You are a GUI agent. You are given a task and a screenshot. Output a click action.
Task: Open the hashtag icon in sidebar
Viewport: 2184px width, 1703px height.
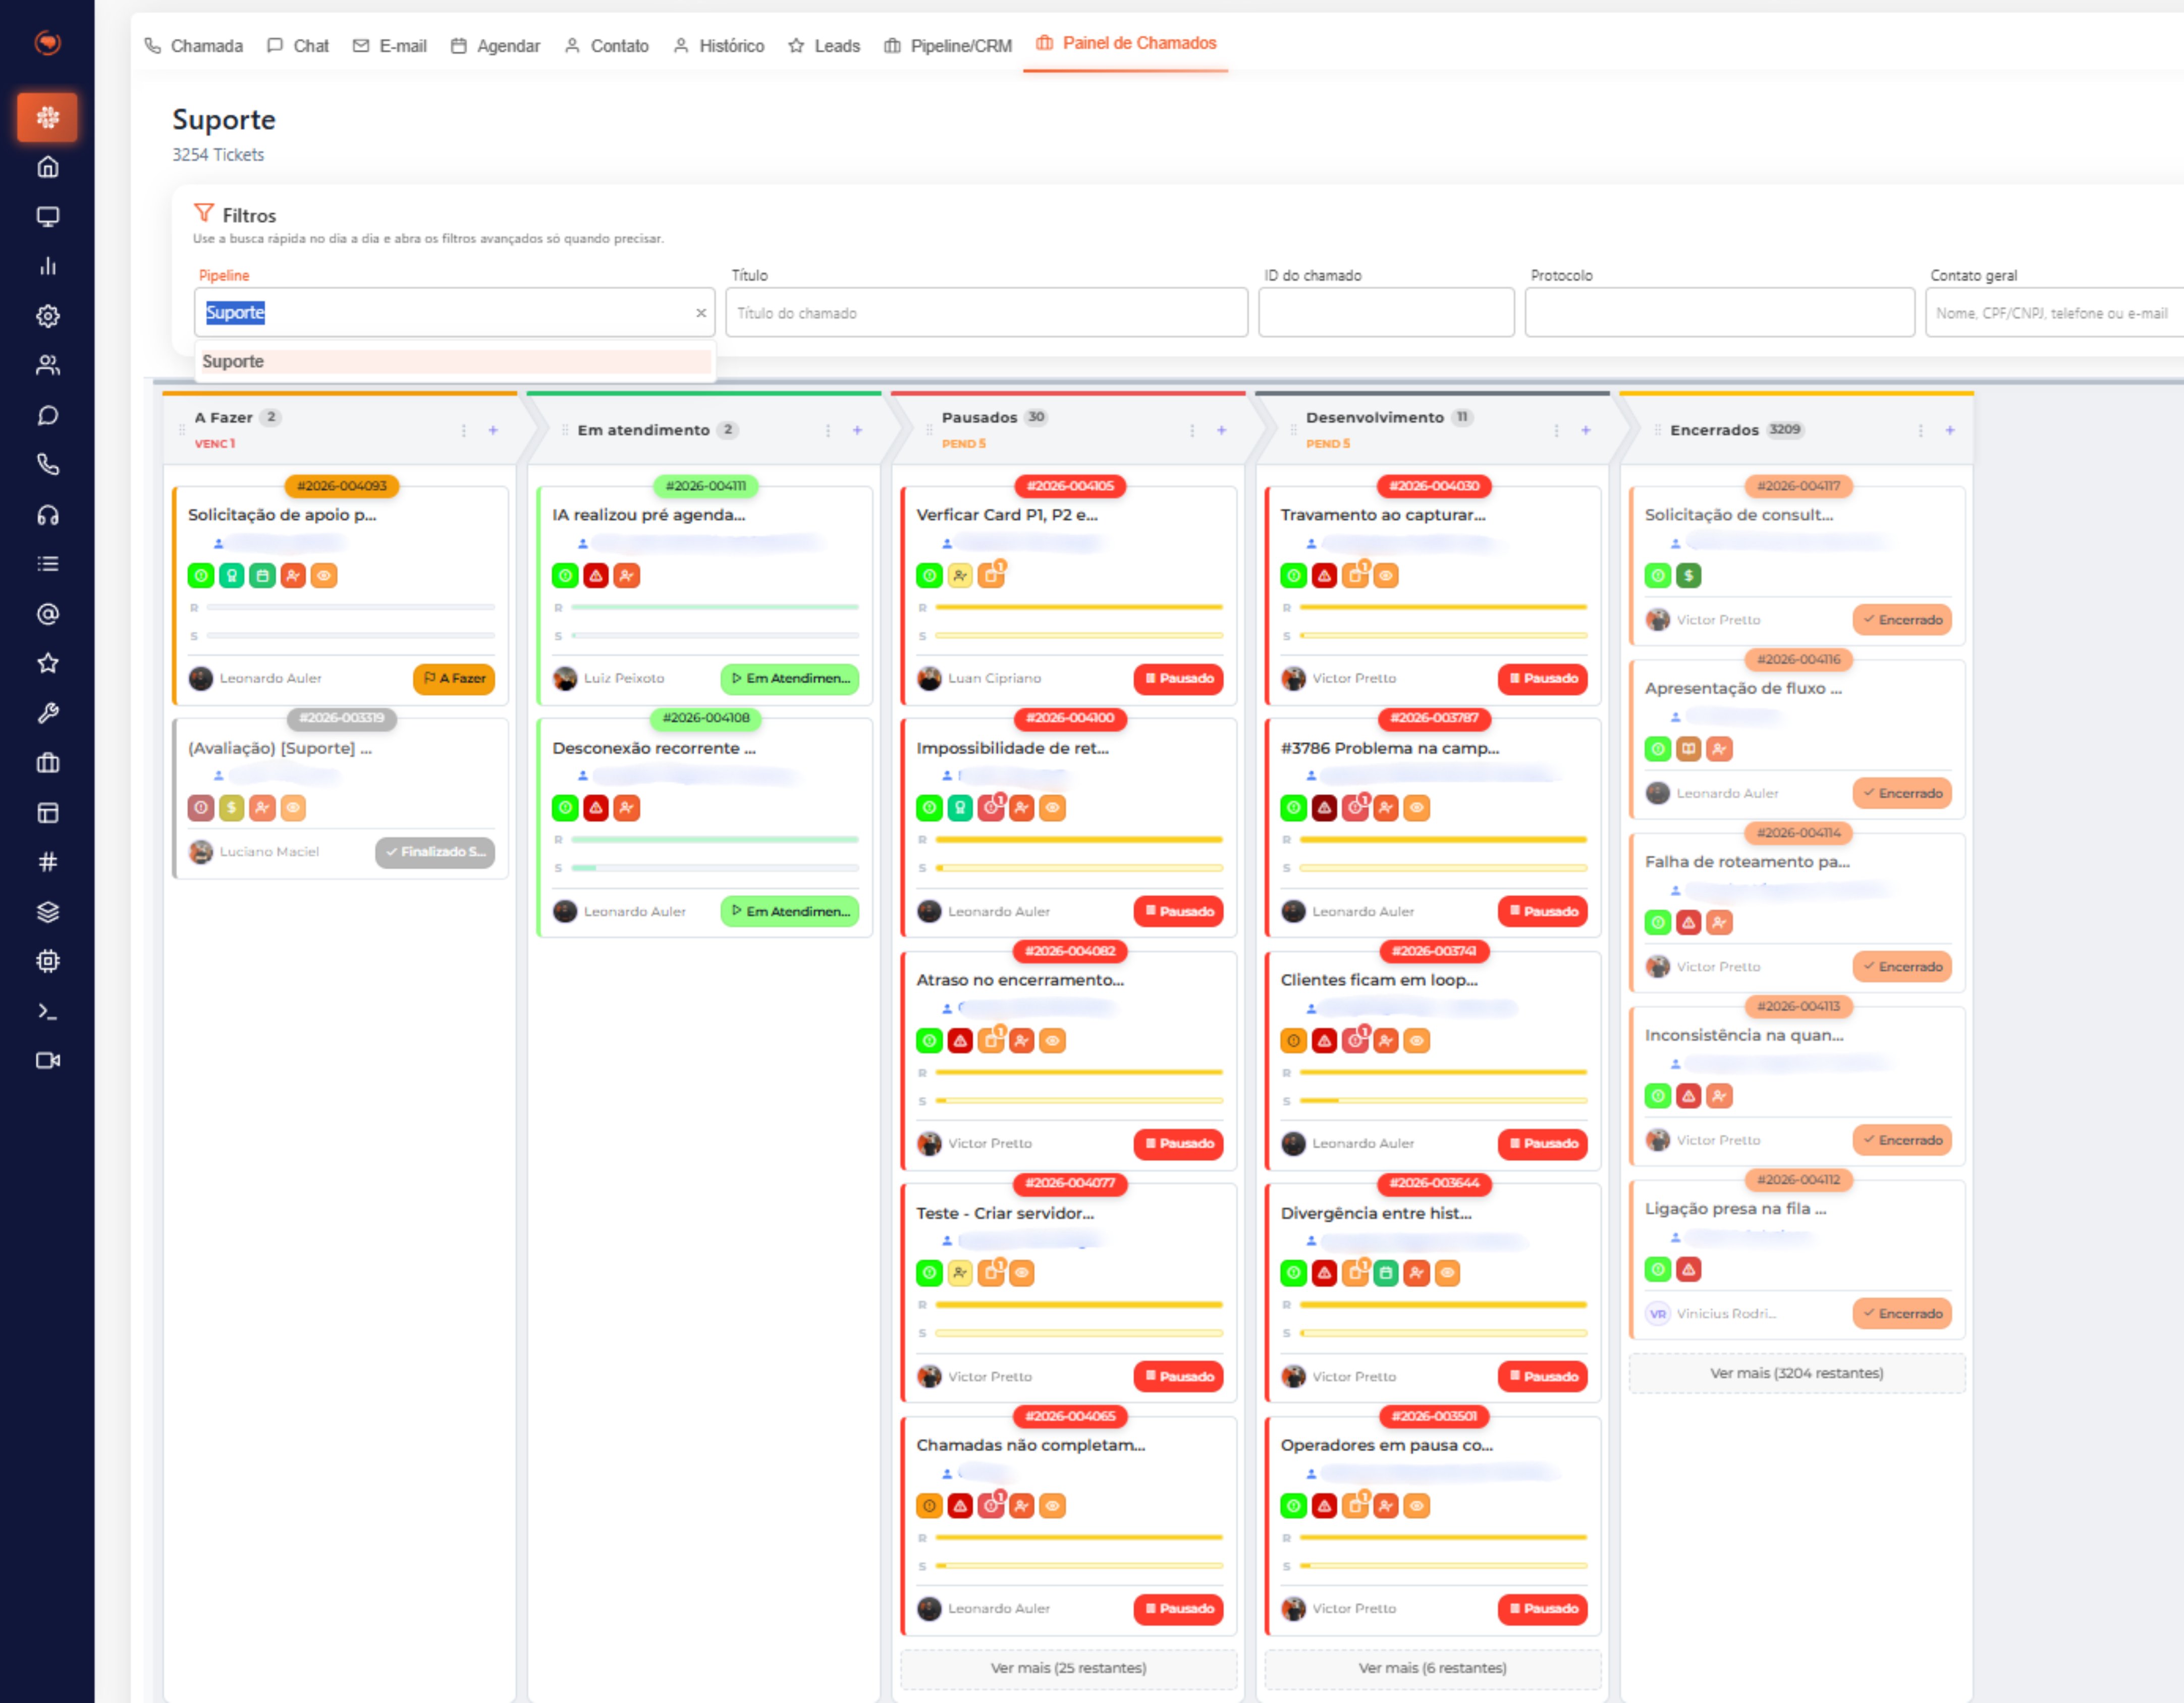(x=47, y=862)
